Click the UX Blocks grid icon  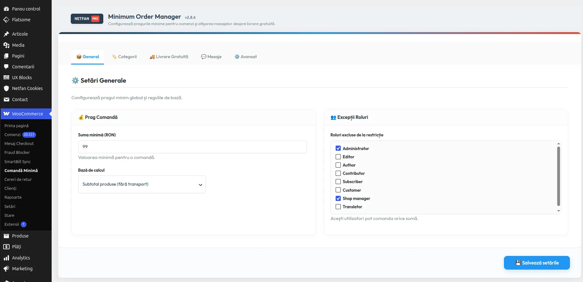6,78
